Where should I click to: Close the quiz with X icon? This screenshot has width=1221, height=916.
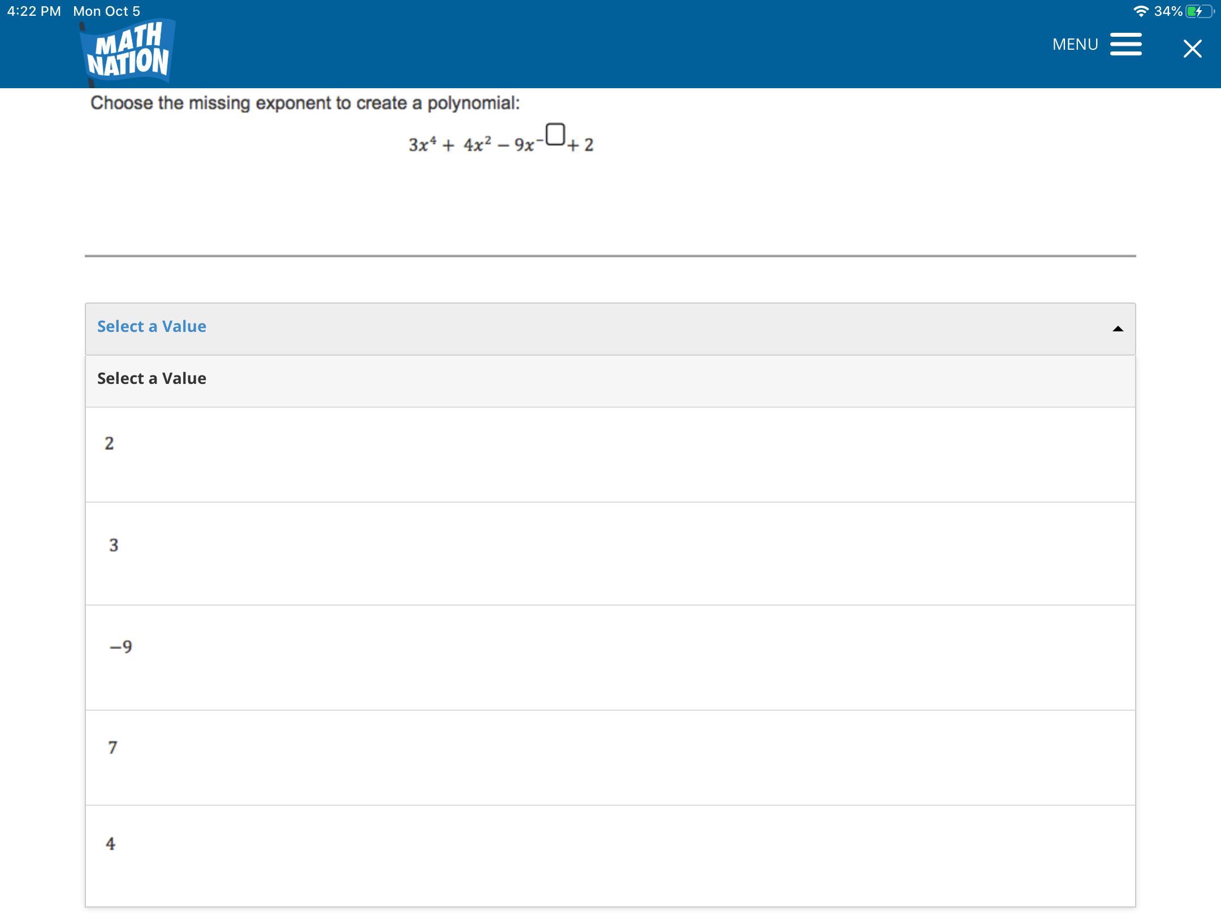click(1192, 49)
